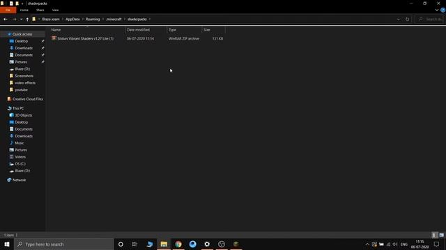Open OBS Studio from the taskbar
The height and width of the screenshot is (250, 446).
(x=222, y=244)
